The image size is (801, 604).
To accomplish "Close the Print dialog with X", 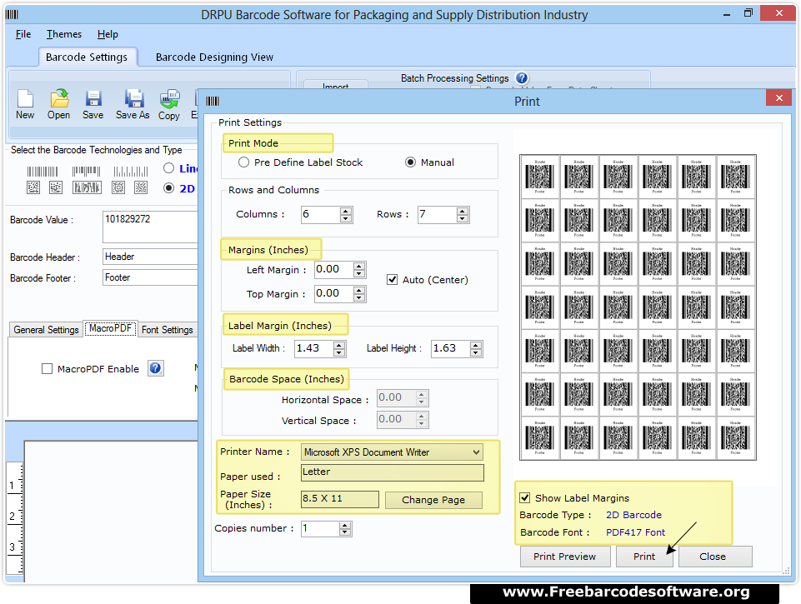I will click(779, 97).
